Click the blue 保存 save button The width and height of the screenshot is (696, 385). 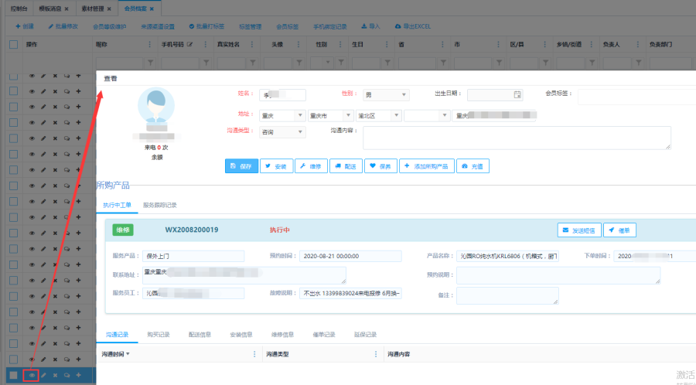[x=241, y=166]
